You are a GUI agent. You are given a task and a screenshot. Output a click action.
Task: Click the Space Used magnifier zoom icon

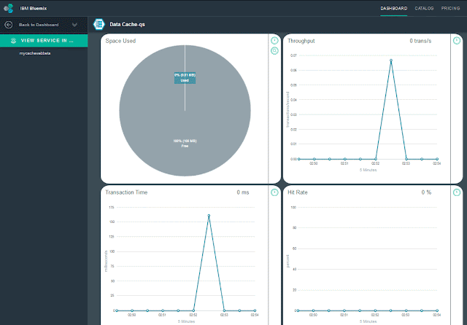(274, 51)
